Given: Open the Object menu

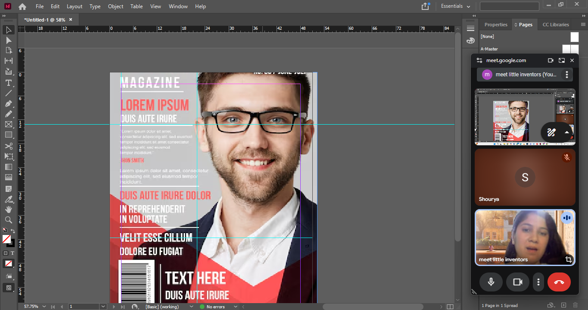Looking at the screenshot, I should point(115,6).
